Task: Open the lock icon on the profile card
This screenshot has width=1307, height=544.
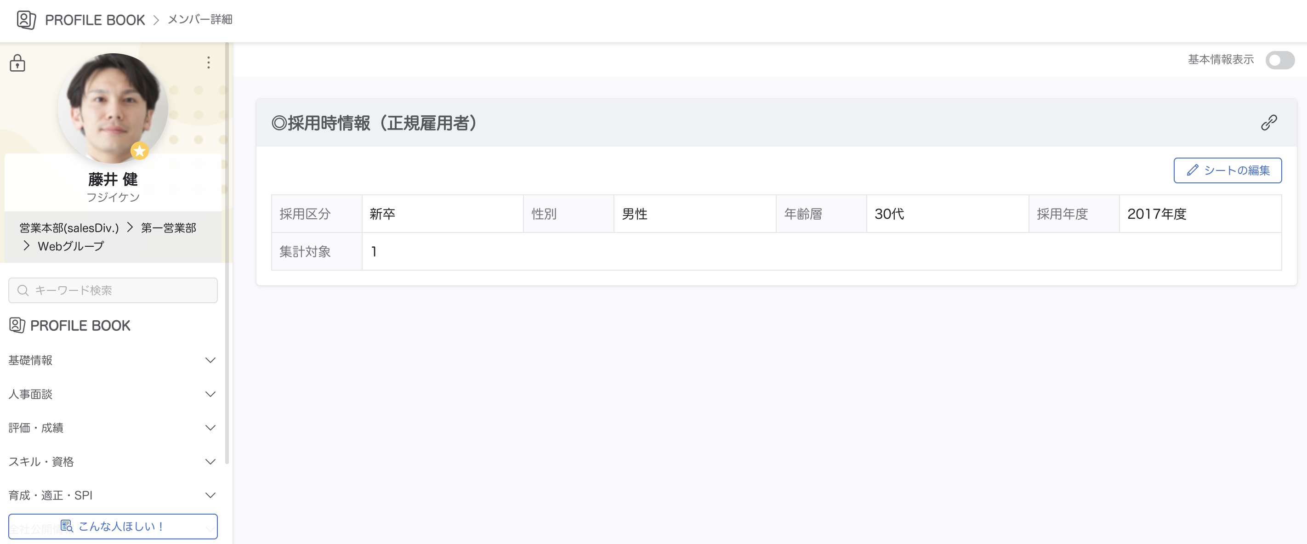Action: pos(17,63)
